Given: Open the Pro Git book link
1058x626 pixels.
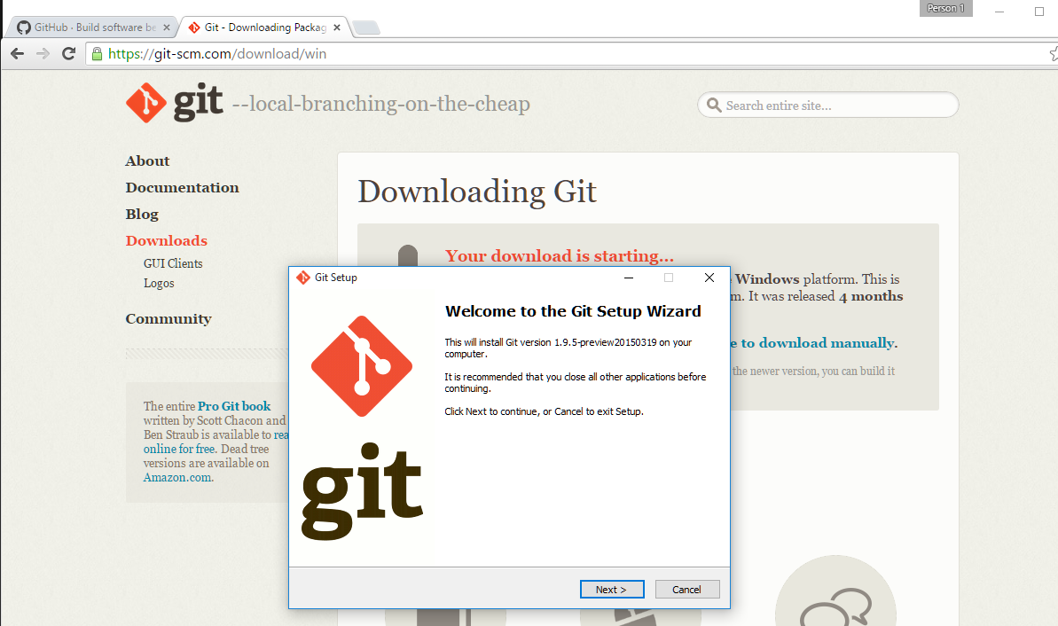Looking at the screenshot, I should (x=234, y=405).
